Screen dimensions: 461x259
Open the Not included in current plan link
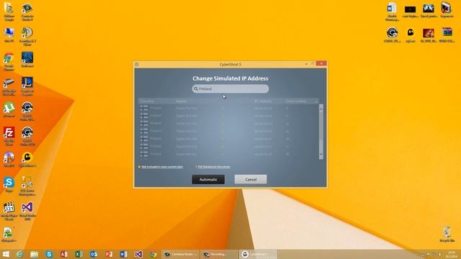(162, 167)
